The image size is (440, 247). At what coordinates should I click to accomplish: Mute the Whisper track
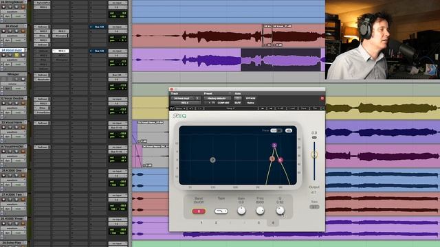(x=23, y=79)
